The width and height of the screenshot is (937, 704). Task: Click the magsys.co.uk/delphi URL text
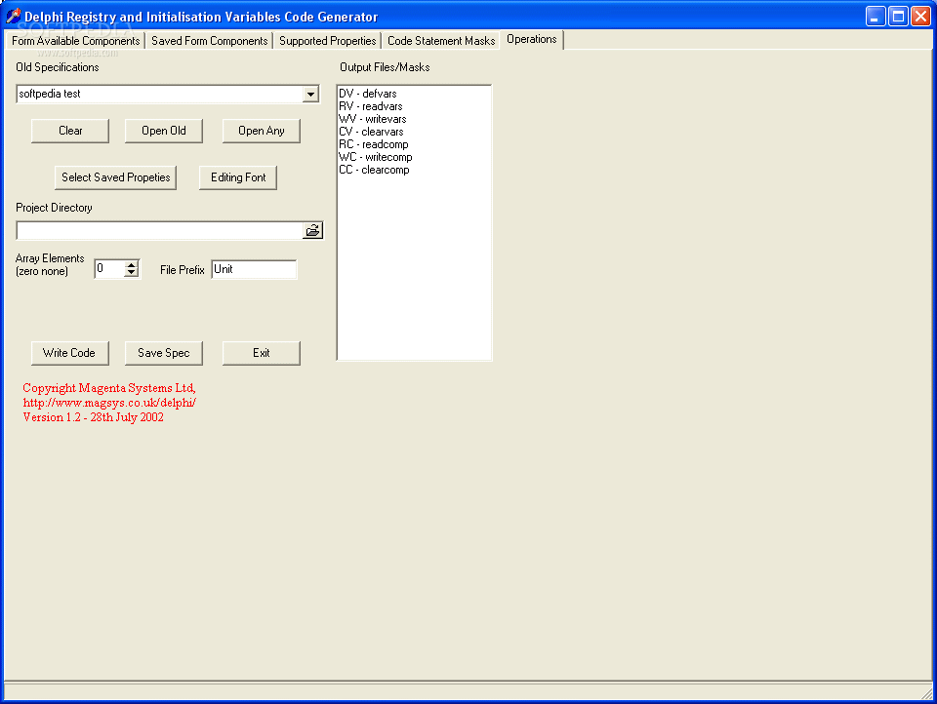(109, 403)
